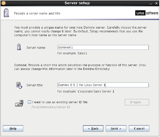
Task: Click the Lotus software logo
Action: 146,13
